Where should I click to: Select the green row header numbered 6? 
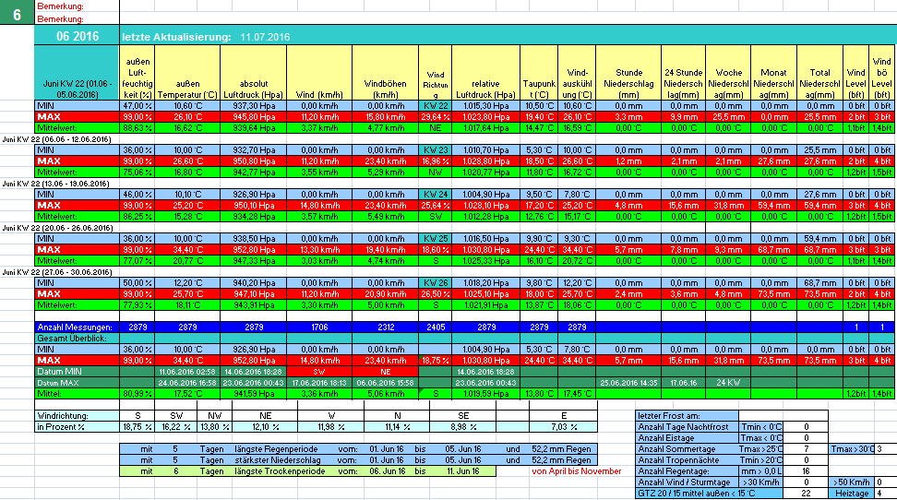pos(17,12)
